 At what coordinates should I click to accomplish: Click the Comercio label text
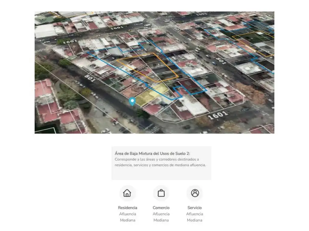(x=161, y=208)
